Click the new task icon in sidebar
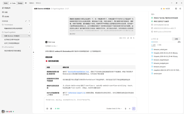Screen dimensions: 184x114 [x=3, y=8]
